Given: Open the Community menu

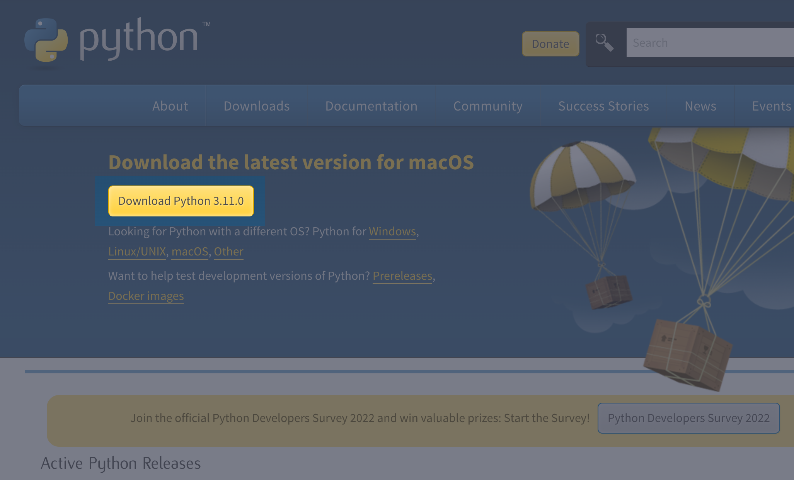Looking at the screenshot, I should click(x=488, y=106).
